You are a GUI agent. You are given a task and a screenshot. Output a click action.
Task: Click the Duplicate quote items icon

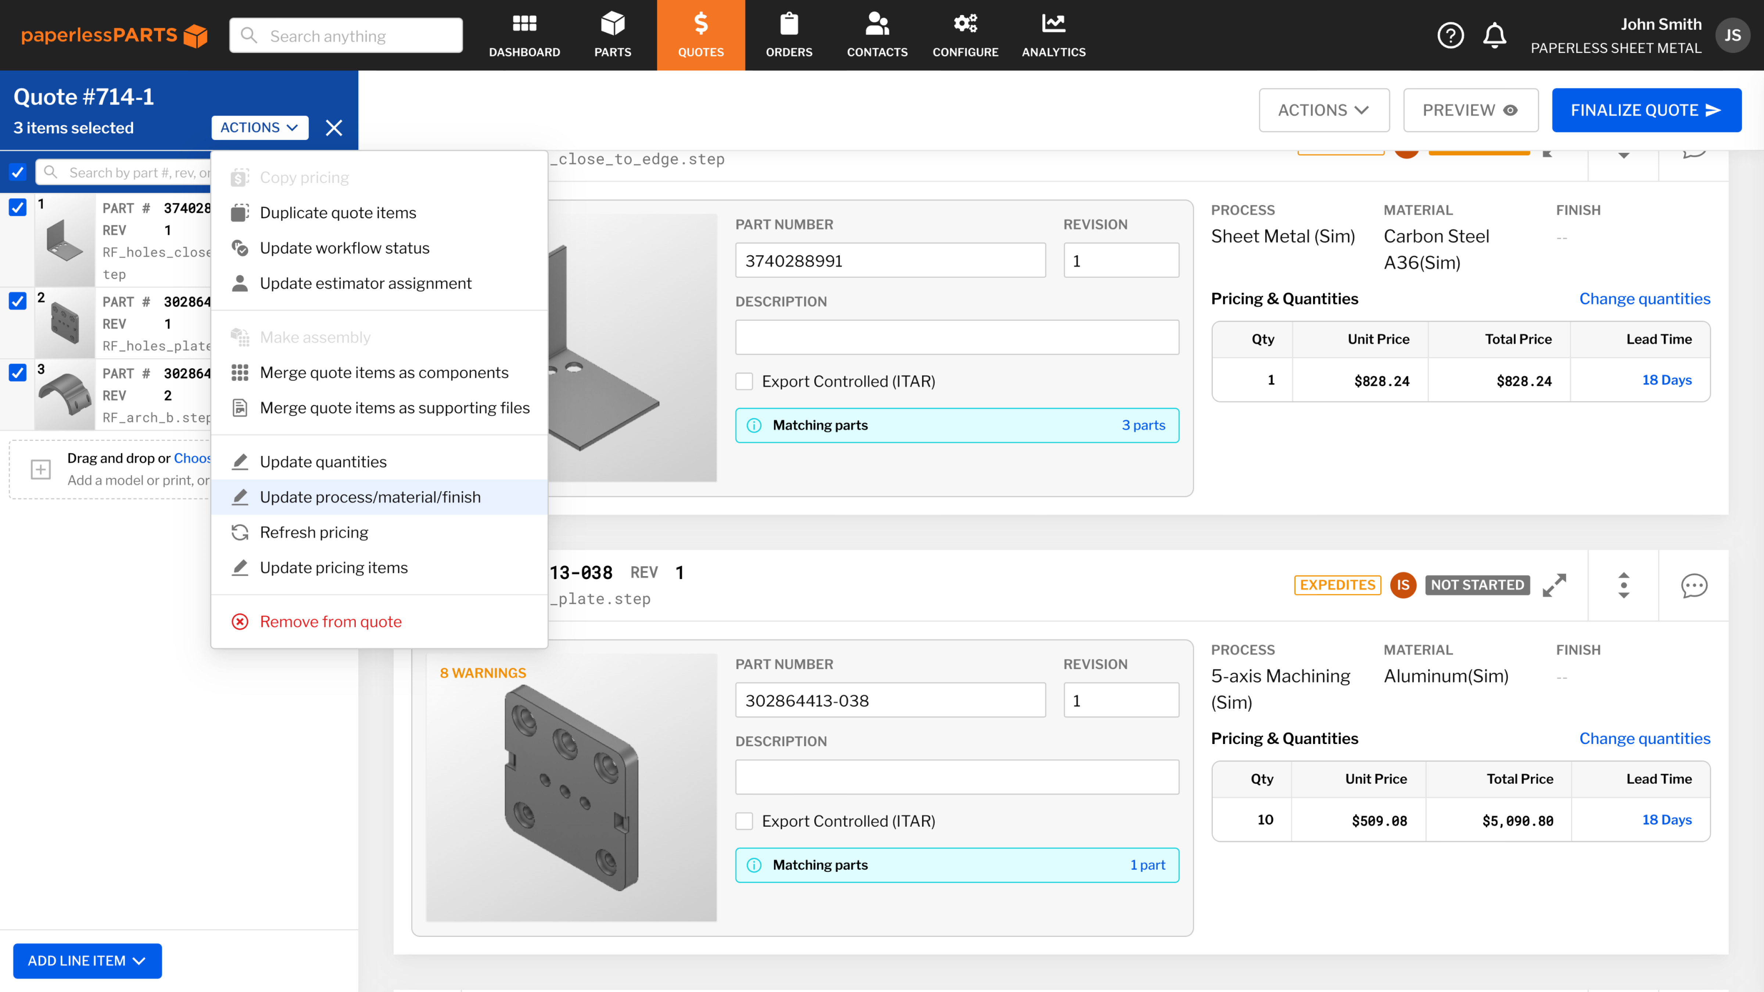coord(240,213)
